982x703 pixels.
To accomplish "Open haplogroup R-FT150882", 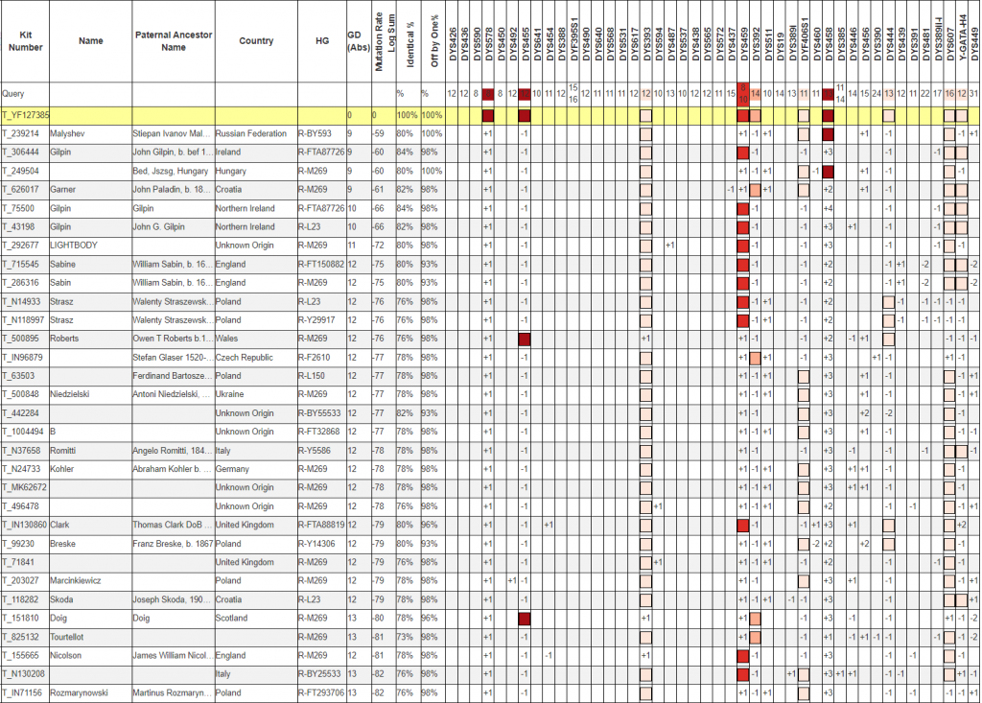I will (321, 265).
